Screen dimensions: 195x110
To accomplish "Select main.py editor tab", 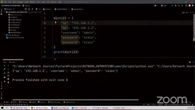I will pyautogui.click(x=47, y=9).
